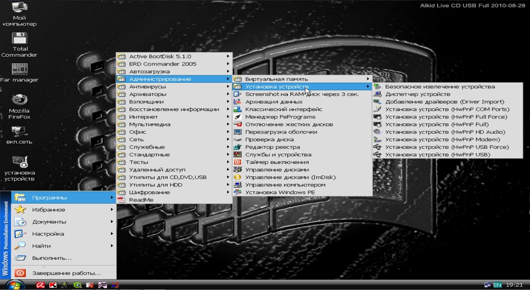530x290 pixels.
Task: Click the taskbar clock showing 19:21
Action: pyautogui.click(x=514, y=285)
